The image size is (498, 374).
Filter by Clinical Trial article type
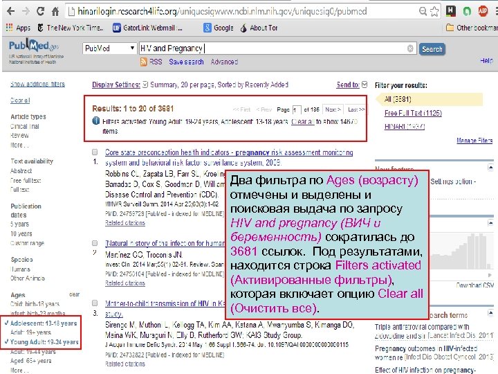(25, 126)
